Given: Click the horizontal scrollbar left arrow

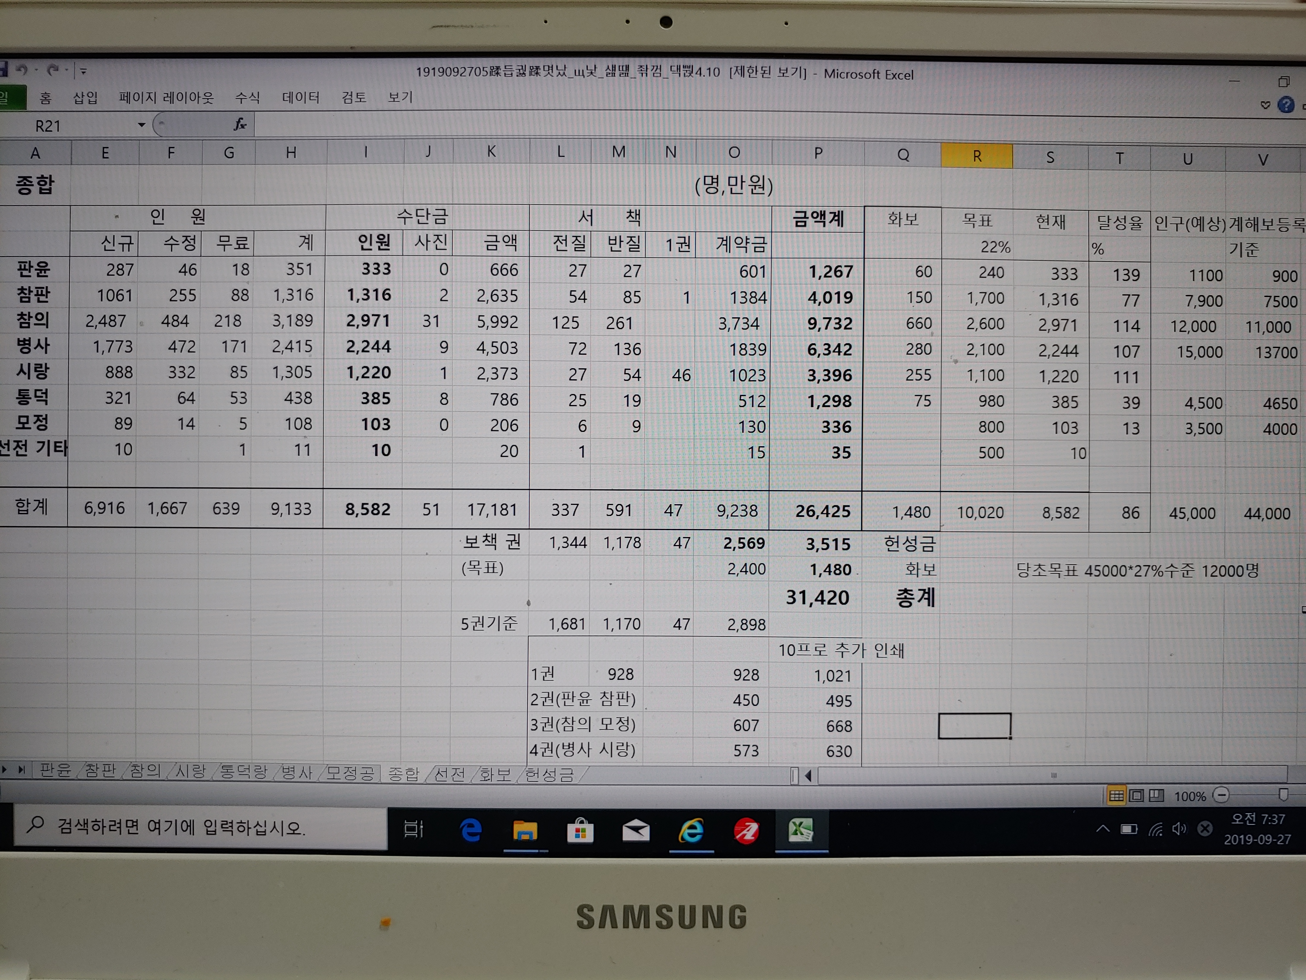Looking at the screenshot, I should (x=808, y=776).
